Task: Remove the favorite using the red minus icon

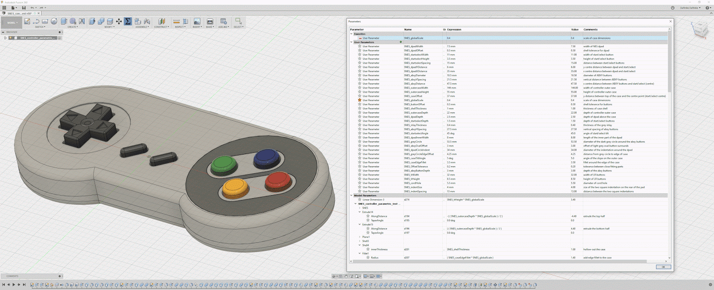Action: [360, 38]
